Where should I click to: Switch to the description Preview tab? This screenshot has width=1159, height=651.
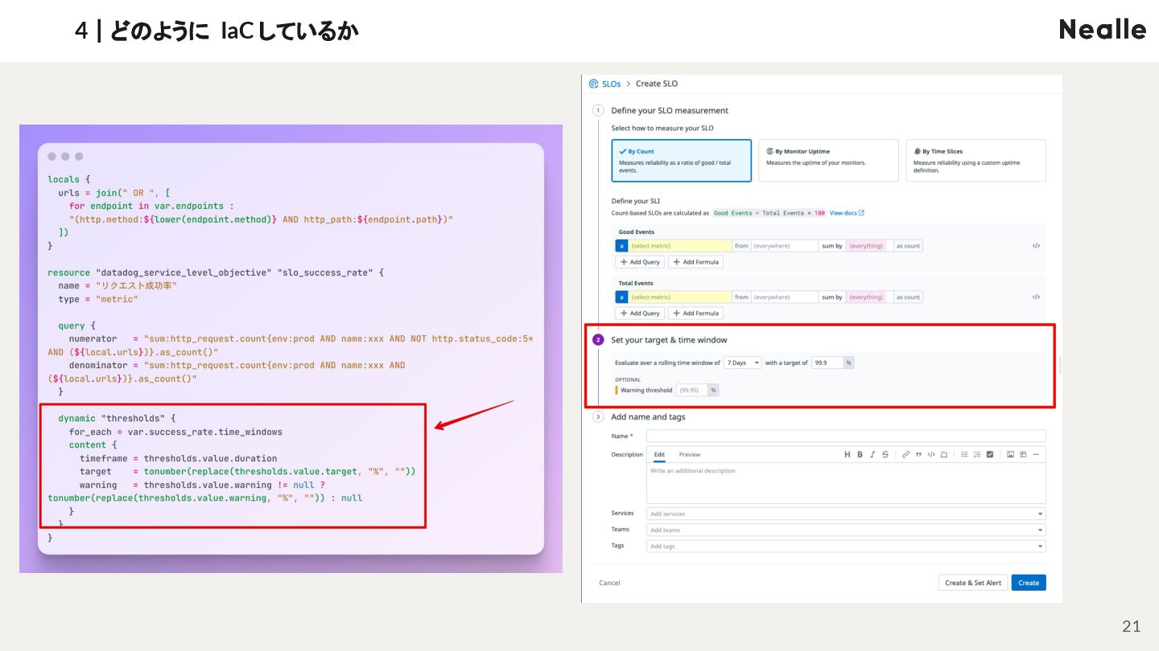point(690,455)
